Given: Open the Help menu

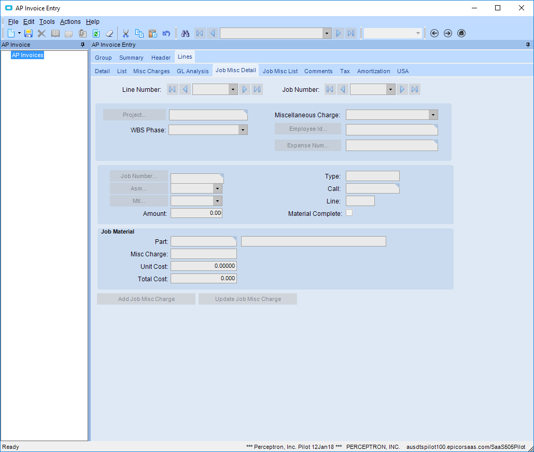Looking at the screenshot, I should 93,21.
